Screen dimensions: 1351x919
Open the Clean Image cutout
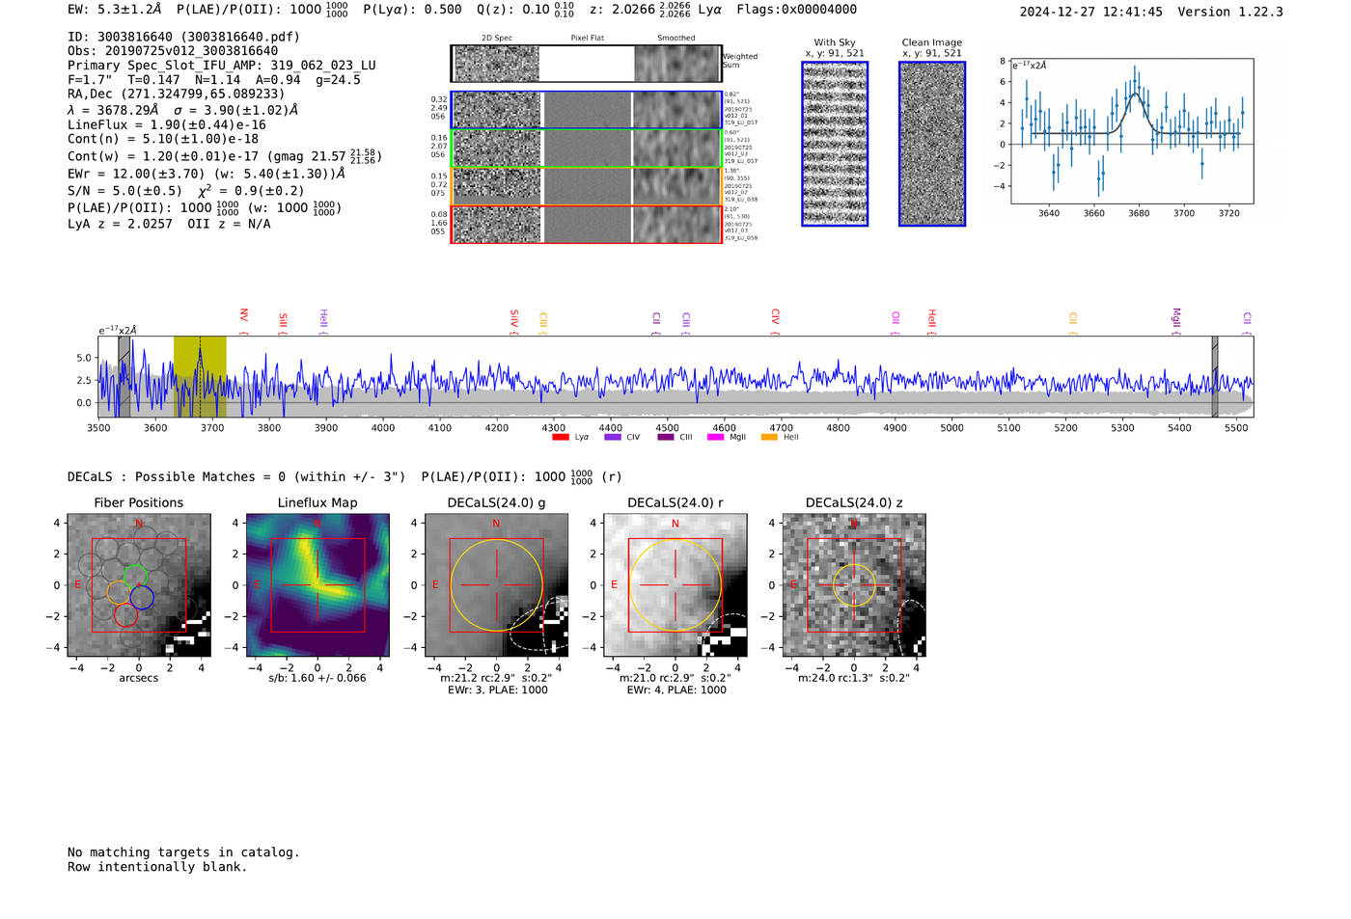(932, 144)
